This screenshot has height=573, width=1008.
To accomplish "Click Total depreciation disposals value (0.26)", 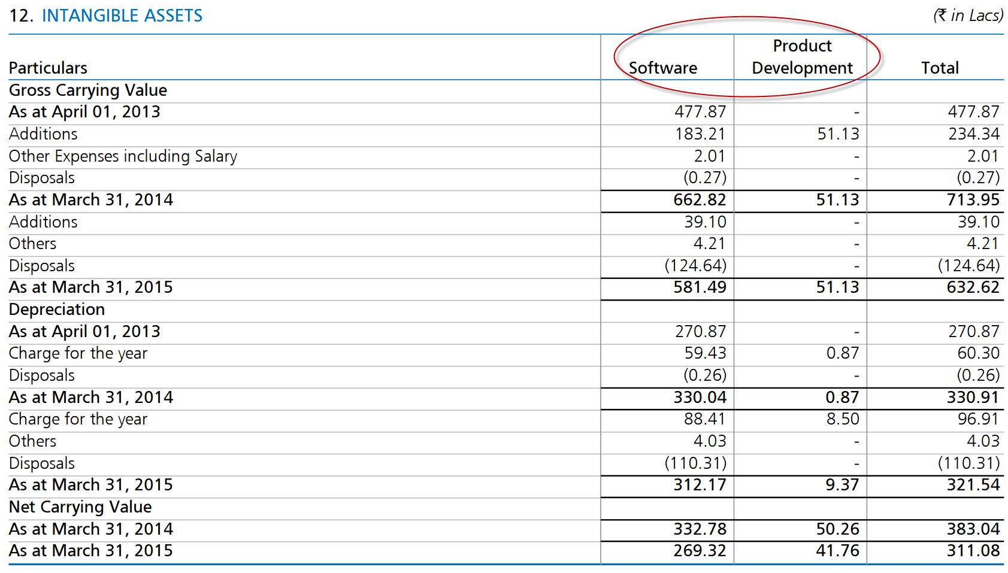I will pyautogui.click(x=978, y=375).
